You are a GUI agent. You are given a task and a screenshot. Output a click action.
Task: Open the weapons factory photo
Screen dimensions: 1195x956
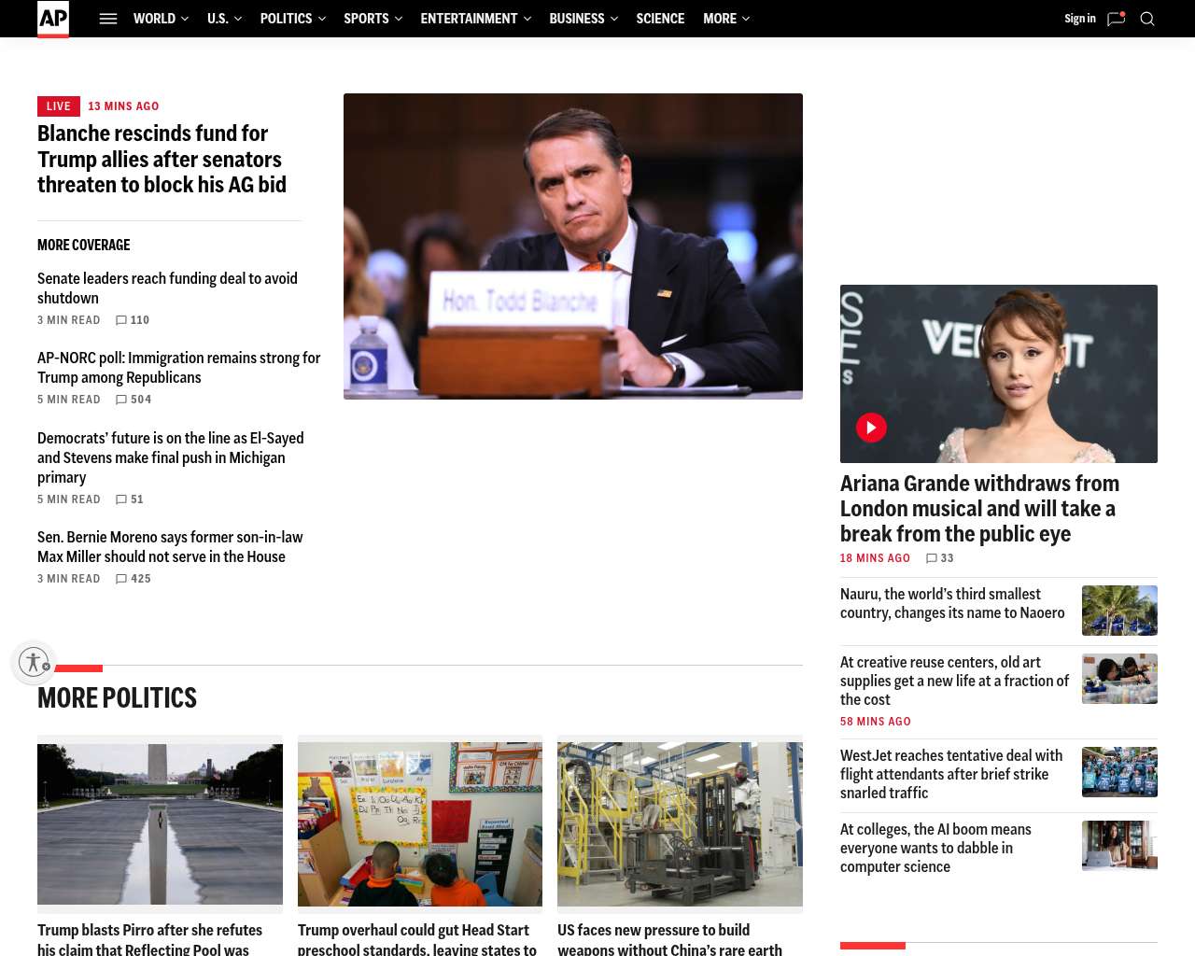[680, 824]
